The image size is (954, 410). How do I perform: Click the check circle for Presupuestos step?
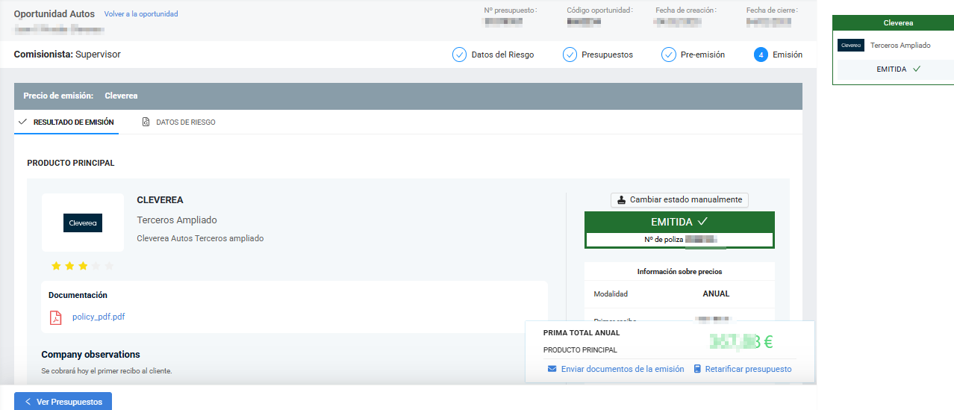[x=570, y=55]
